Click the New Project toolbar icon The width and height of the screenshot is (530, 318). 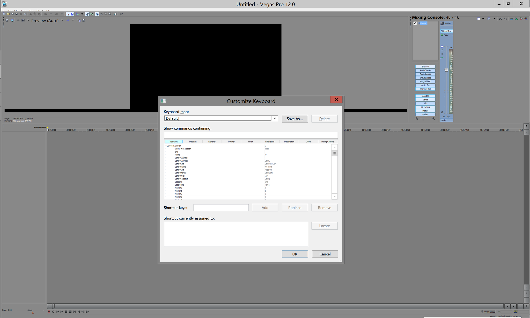point(4,14)
